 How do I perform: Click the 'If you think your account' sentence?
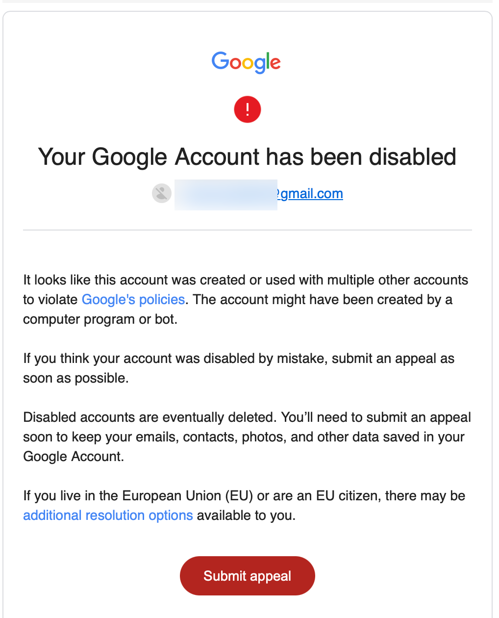pos(239,359)
